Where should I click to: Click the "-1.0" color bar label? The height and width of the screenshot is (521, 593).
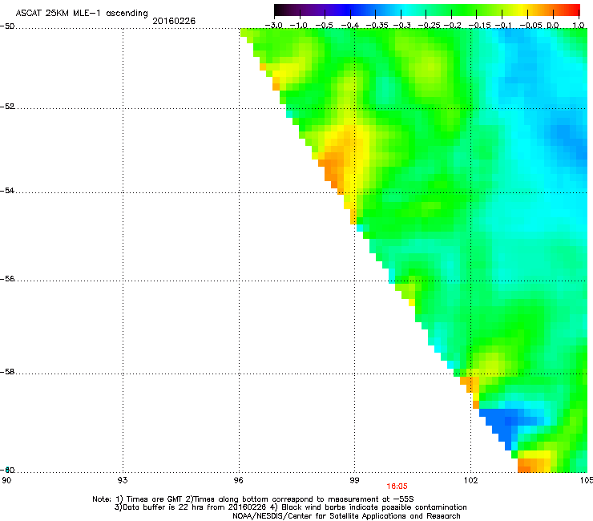coord(299,26)
